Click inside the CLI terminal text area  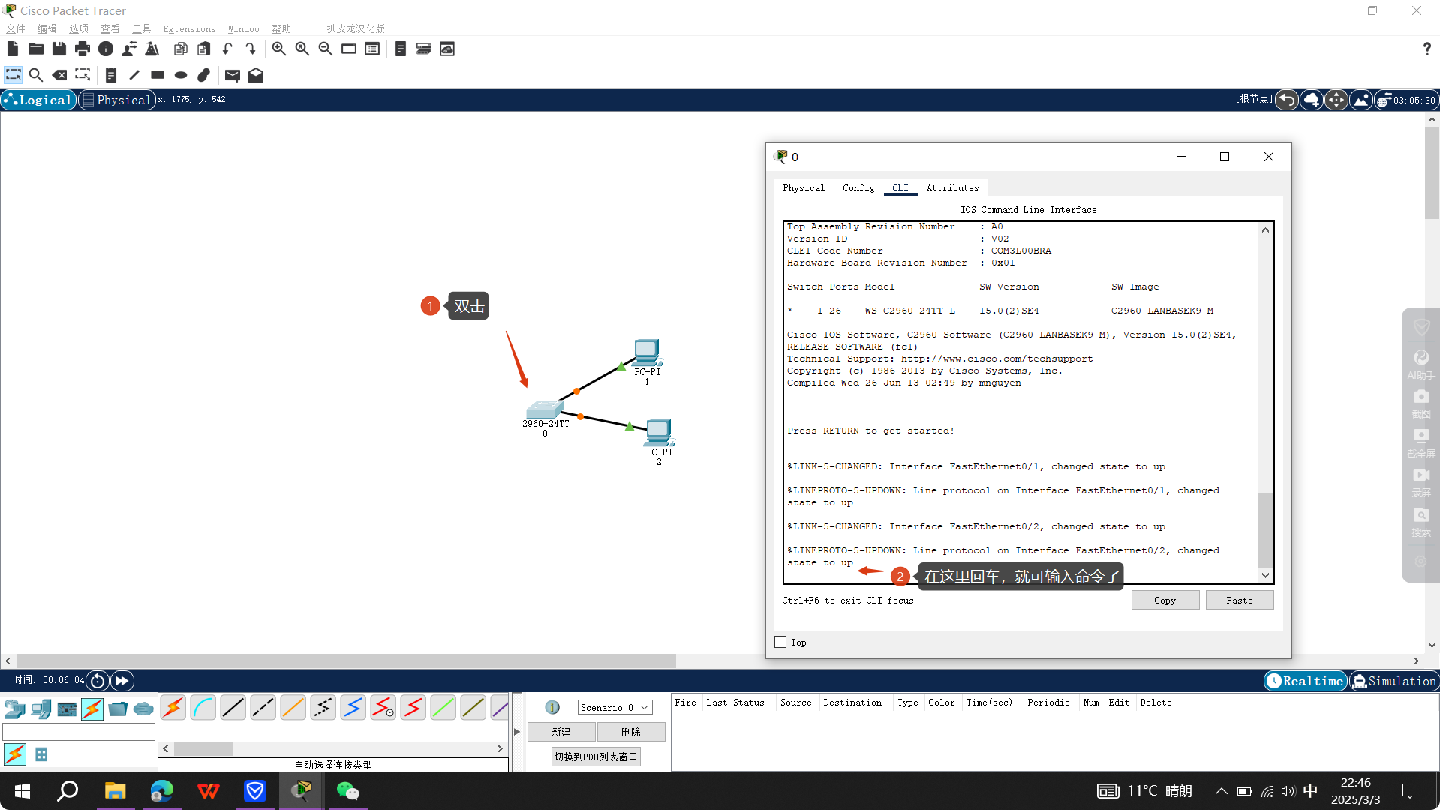tap(1021, 403)
